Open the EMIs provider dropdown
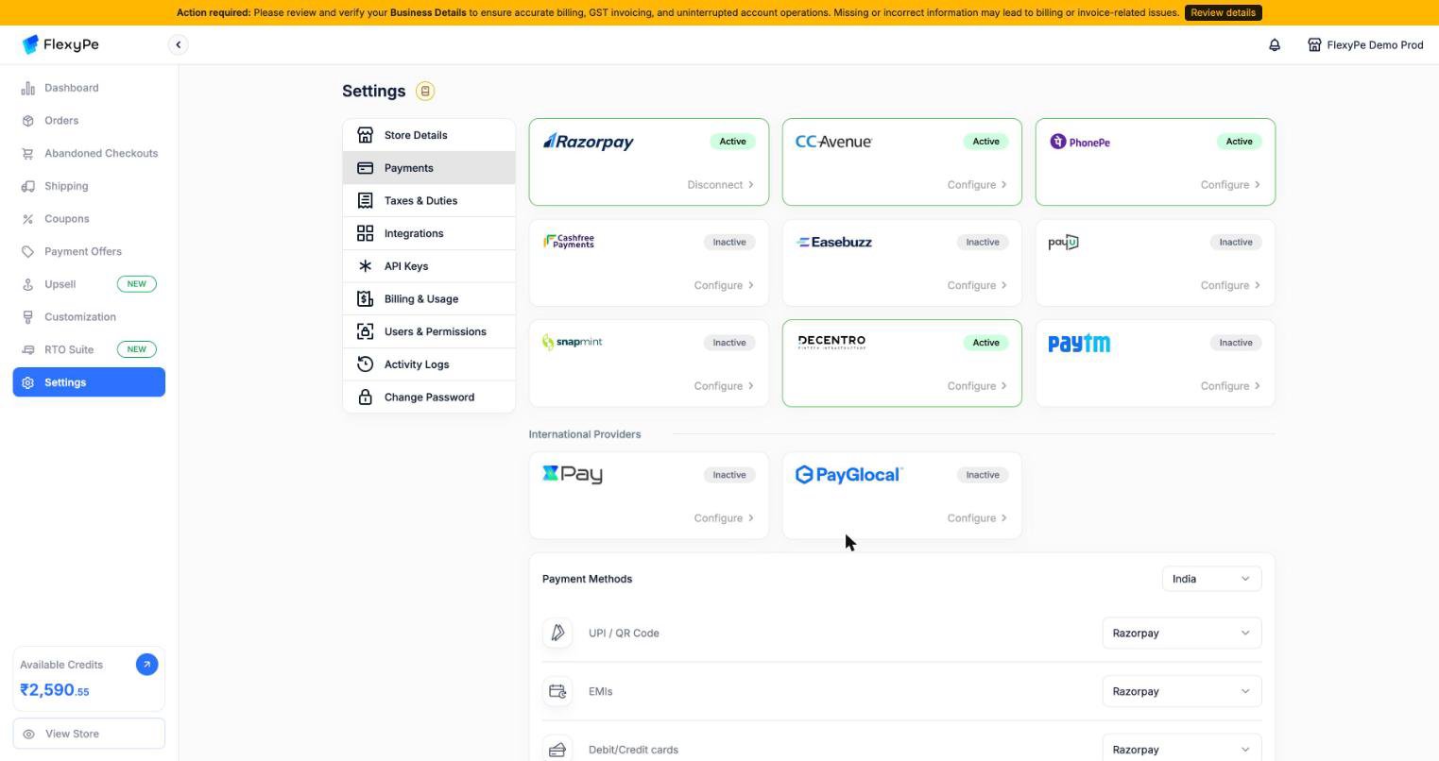Image resolution: width=1439 pixels, height=761 pixels. [x=1182, y=691]
